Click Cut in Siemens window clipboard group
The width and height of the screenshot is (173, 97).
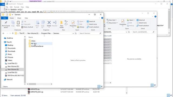(x=24, y=22)
